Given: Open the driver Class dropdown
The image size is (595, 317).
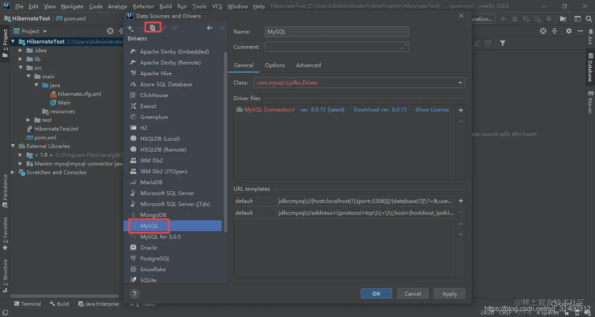Looking at the screenshot, I should (460, 83).
